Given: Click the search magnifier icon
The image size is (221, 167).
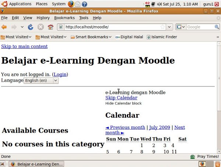Looking at the screenshot, I should click(x=217, y=27).
